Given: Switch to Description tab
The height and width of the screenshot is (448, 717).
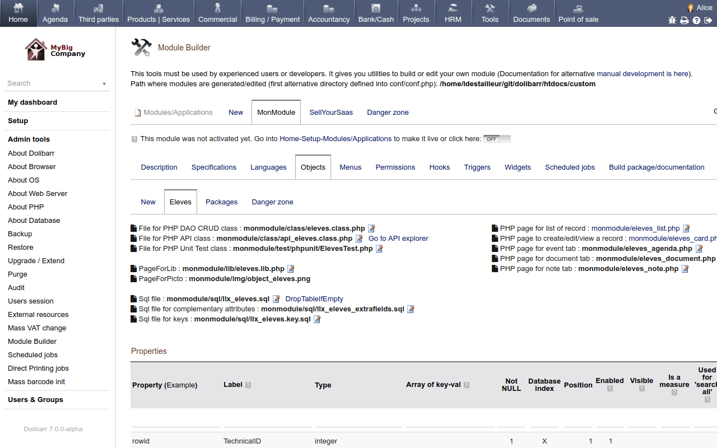Looking at the screenshot, I should [159, 167].
